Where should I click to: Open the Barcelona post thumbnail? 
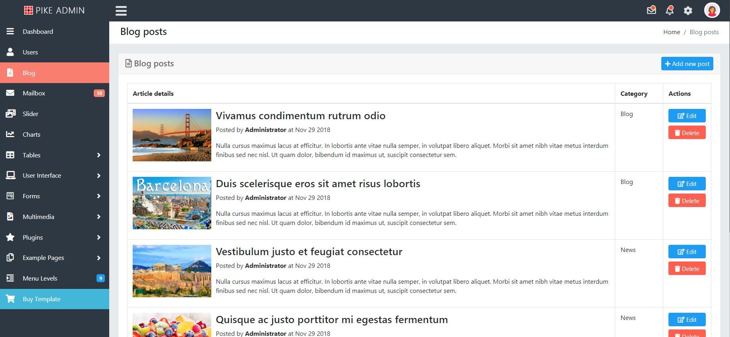point(172,203)
